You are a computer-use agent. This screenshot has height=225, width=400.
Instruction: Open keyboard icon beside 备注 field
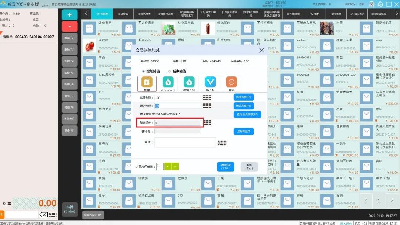(x=222, y=143)
